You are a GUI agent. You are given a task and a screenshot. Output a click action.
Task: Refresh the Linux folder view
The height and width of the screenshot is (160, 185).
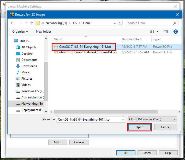[x=120, y=23]
